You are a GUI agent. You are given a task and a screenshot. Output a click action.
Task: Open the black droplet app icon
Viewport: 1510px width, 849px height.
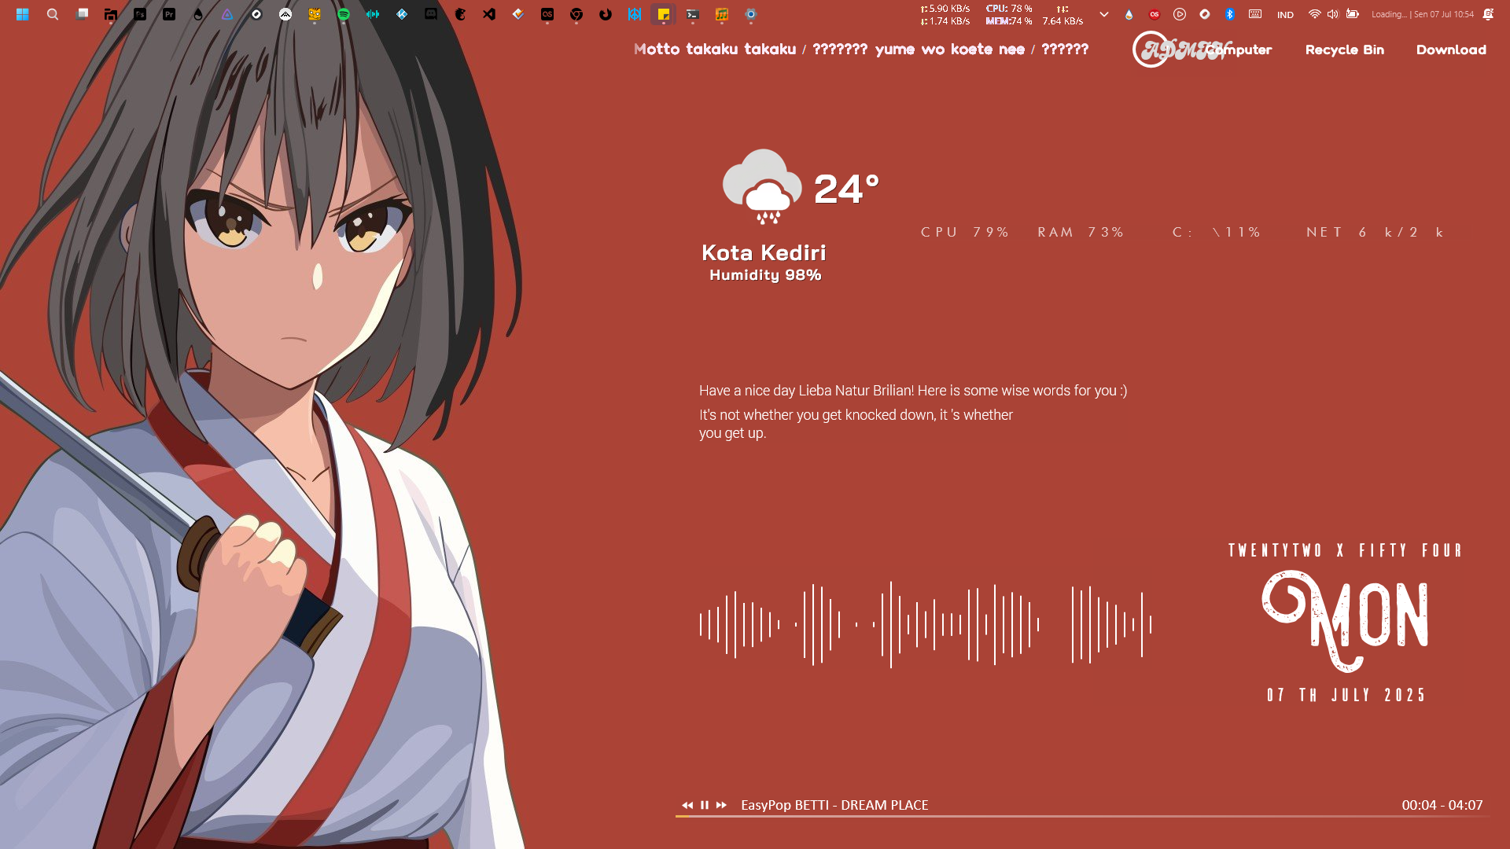click(x=198, y=14)
